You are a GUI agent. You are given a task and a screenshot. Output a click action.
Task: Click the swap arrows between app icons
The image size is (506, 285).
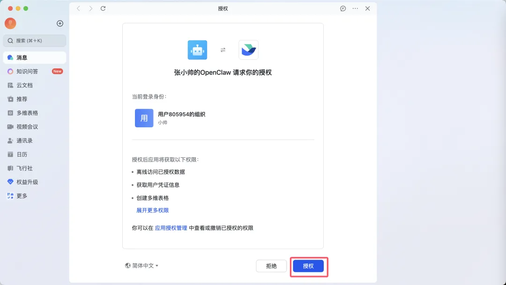coord(223,50)
